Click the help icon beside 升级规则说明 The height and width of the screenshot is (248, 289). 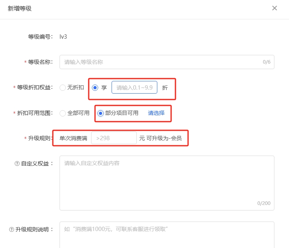[x=11, y=229]
